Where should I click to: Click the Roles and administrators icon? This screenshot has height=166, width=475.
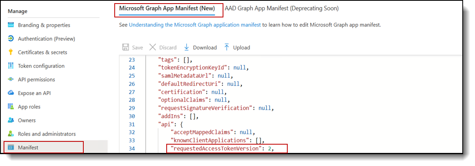click(11, 134)
